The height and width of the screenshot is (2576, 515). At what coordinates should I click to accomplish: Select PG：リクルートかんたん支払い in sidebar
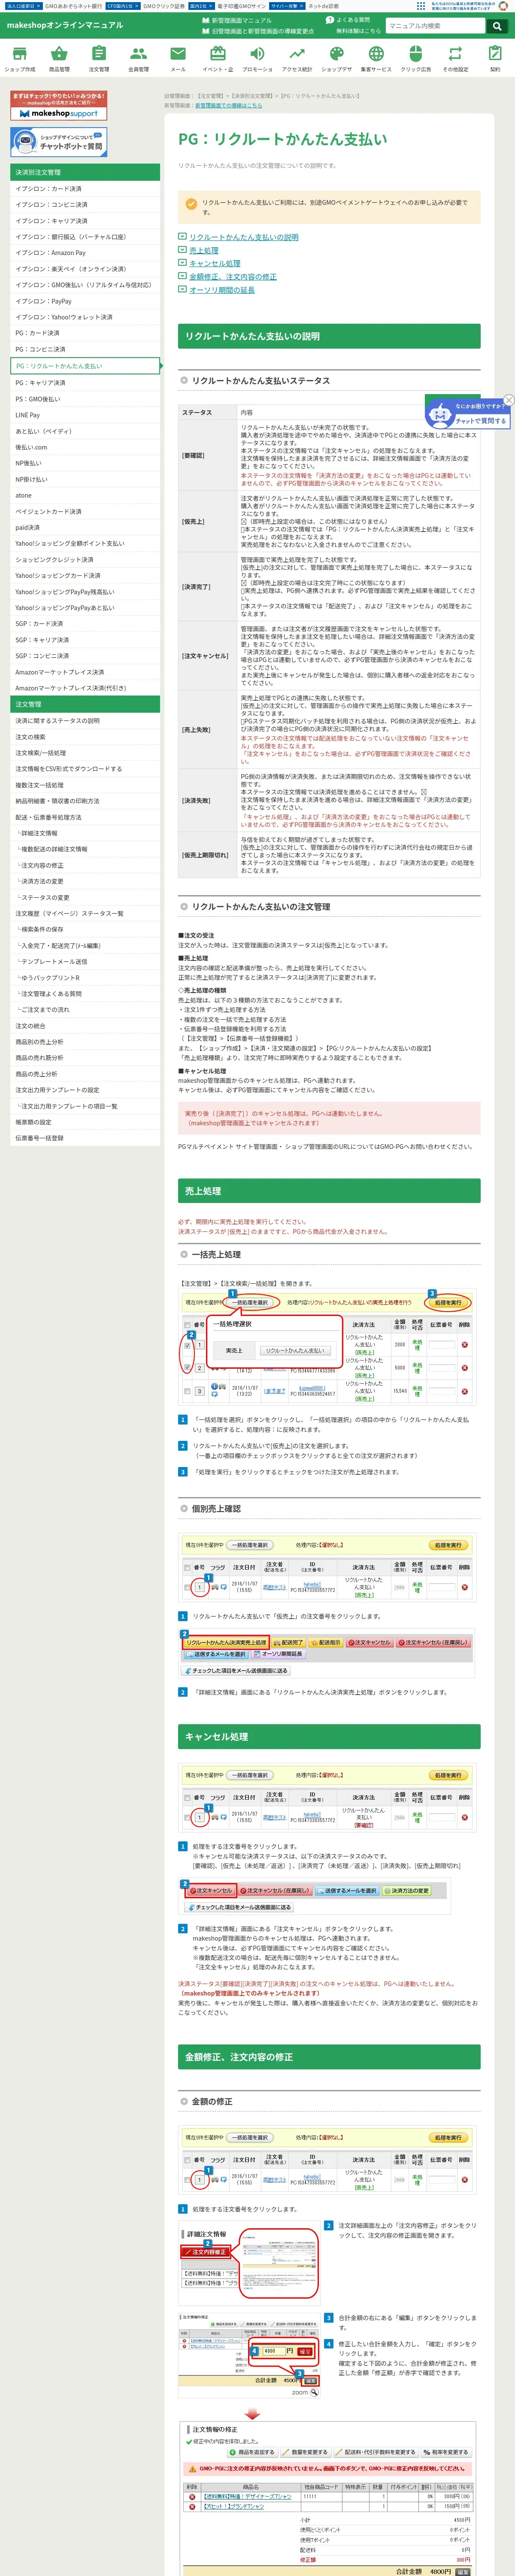[x=85, y=366]
